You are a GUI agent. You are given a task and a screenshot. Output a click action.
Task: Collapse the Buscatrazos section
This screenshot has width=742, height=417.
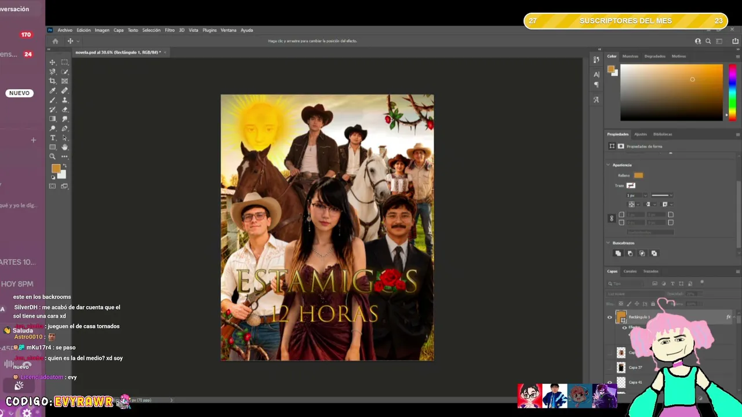click(608, 243)
